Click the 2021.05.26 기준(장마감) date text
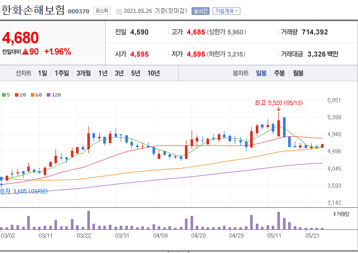The width and height of the screenshot is (358, 253). [x=155, y=11]
